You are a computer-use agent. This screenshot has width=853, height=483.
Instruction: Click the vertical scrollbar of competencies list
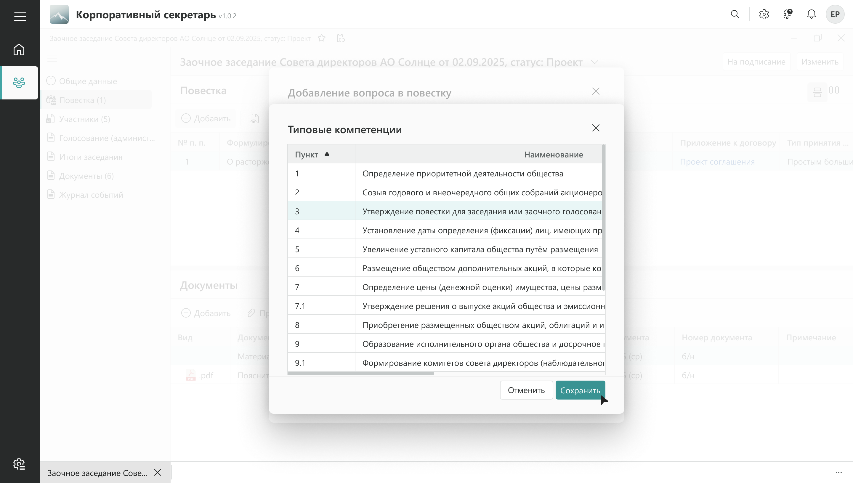click(603, 217)
